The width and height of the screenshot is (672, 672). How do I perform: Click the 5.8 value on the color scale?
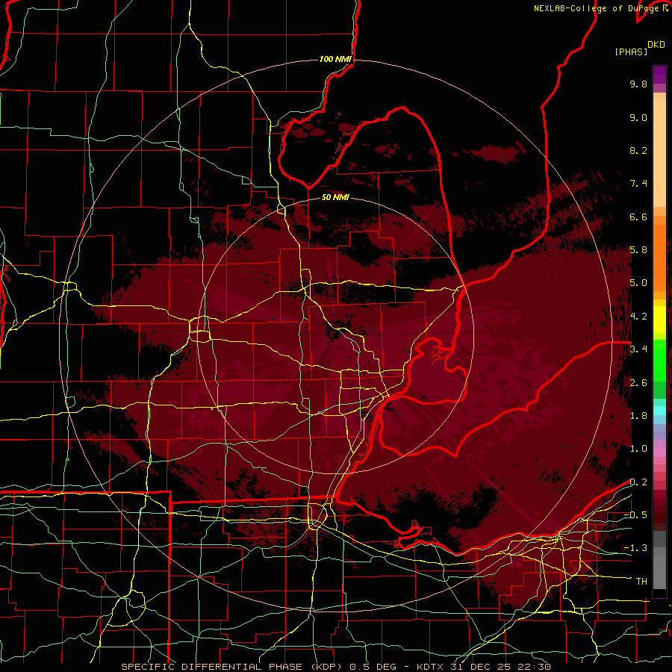coord(638,250)
